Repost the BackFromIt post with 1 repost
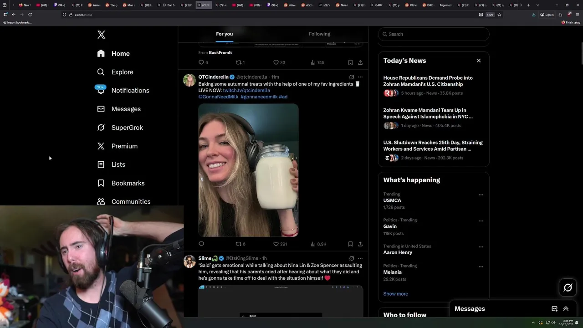 (x=240, y=62)
